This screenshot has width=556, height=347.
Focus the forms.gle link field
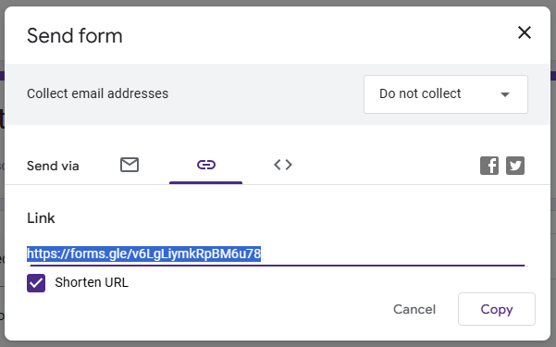click(x=278, y=254)
